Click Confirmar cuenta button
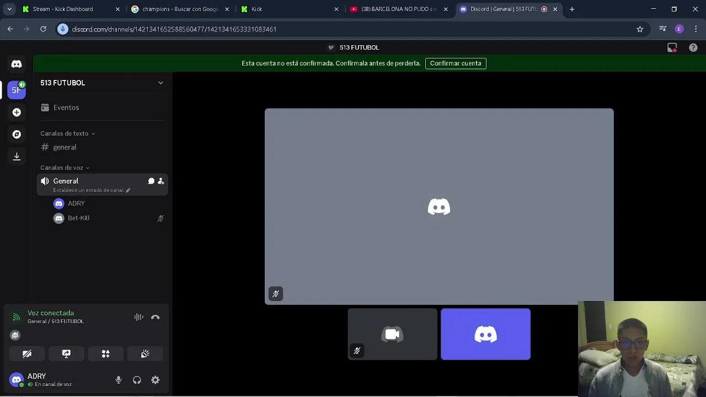The height and width of the screenshot is (397, 706). tap(456, 63)
